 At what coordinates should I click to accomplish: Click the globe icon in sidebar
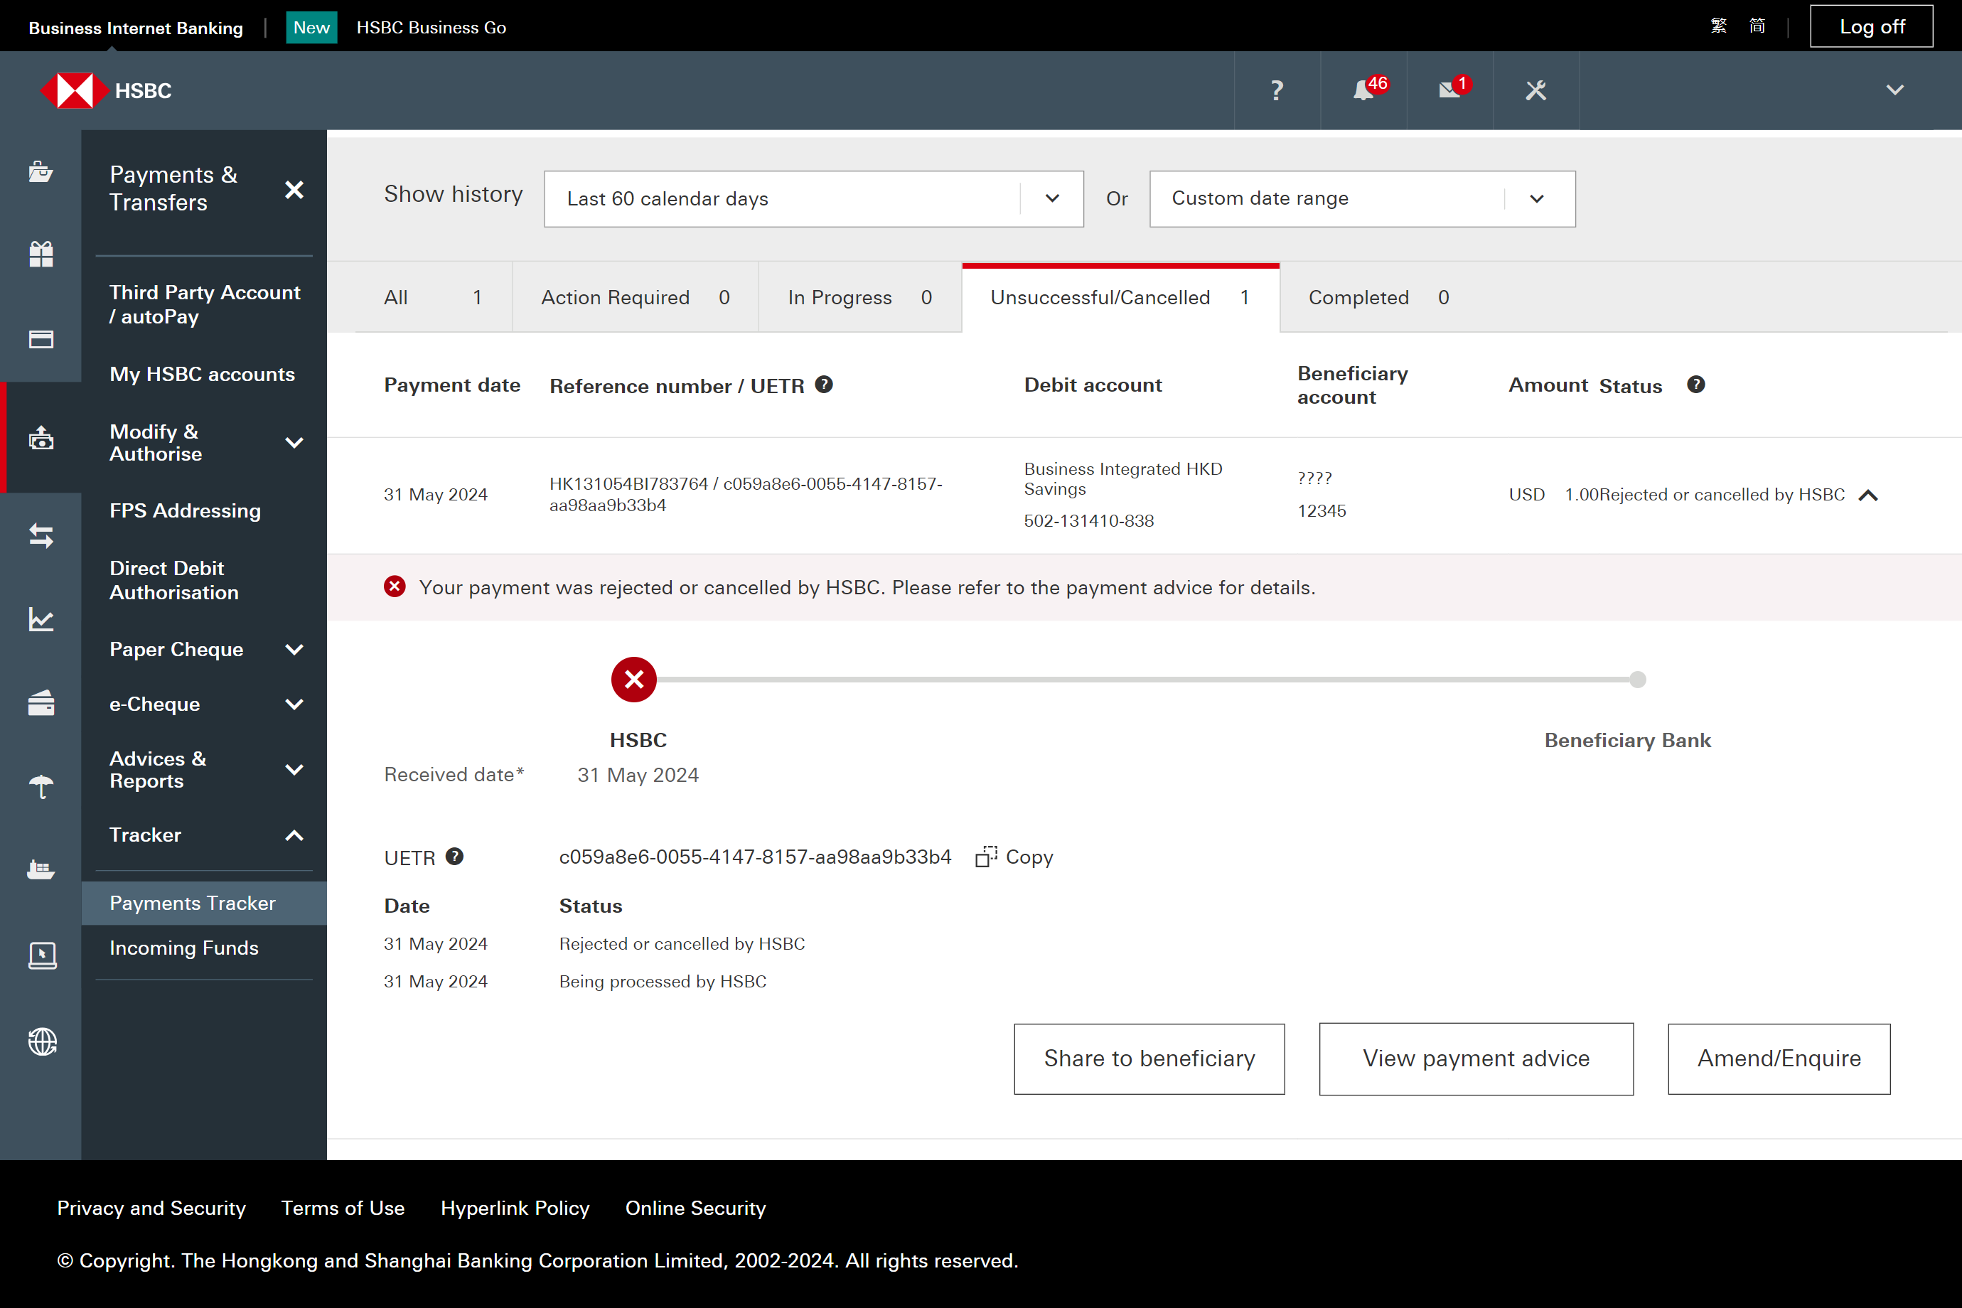[41, 1041]
